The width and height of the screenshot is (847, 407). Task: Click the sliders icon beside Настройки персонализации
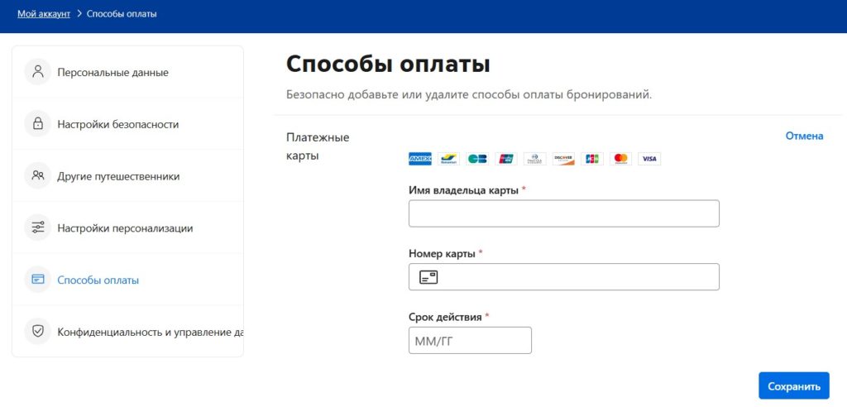38,227
